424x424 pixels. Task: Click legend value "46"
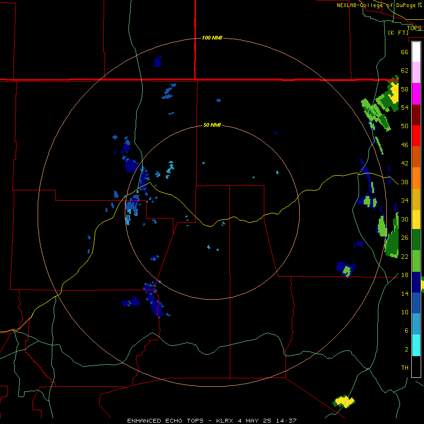coord(405,145)
